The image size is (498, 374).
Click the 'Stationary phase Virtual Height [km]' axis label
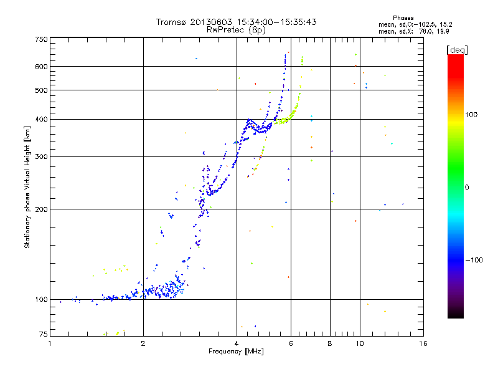coord(27,187)
